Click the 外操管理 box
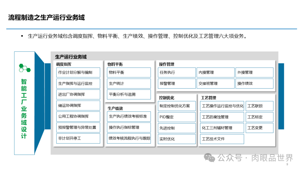Image resolution: width=303 pixels, height=170 pixels. (x=254, y=72)
